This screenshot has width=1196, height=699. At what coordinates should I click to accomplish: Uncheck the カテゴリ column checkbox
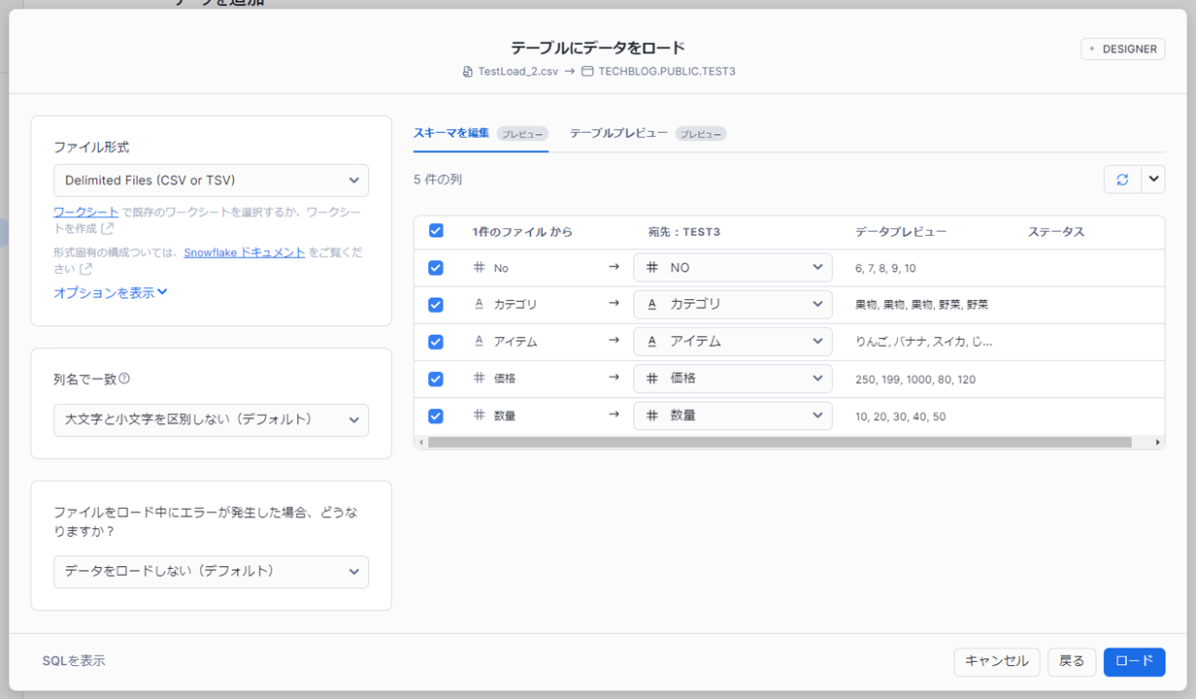click(x=436, y=305)
